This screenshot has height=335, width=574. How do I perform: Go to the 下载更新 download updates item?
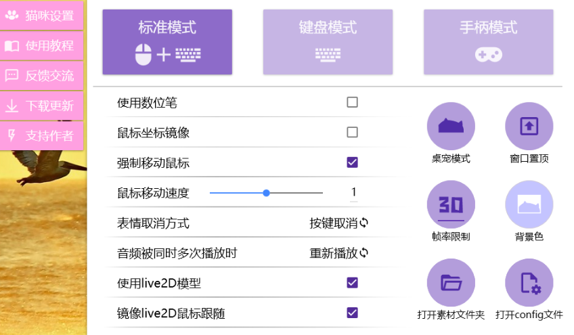tap(41, 106)
